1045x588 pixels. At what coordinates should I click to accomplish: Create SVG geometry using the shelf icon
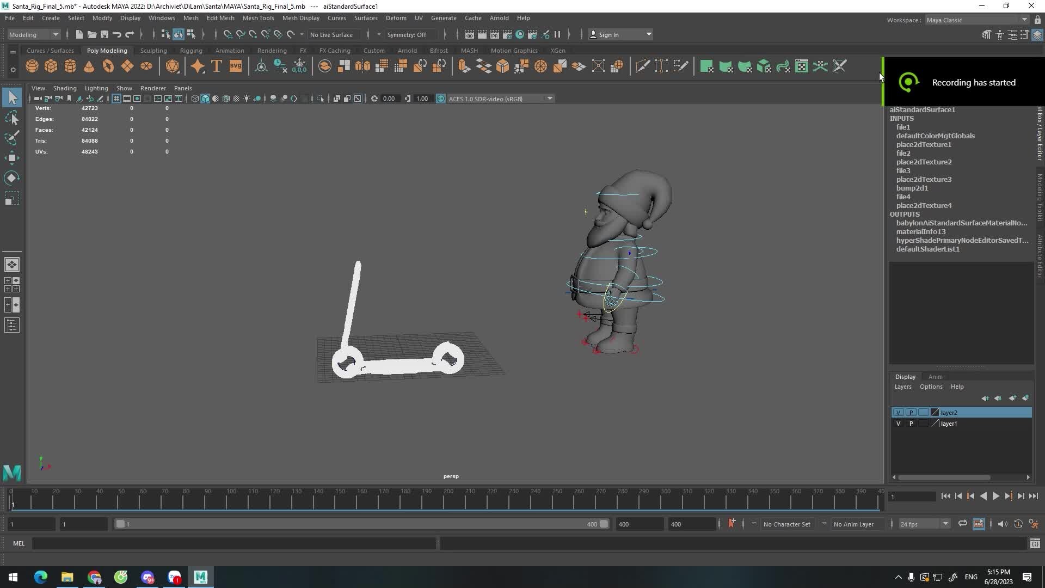pos(235,66)
